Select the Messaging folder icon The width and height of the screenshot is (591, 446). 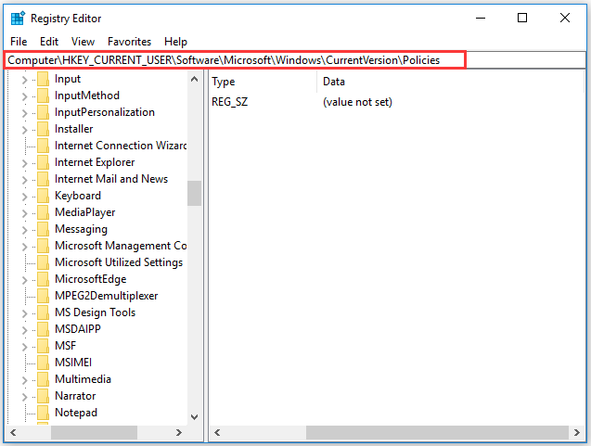[x=43, y=229]
